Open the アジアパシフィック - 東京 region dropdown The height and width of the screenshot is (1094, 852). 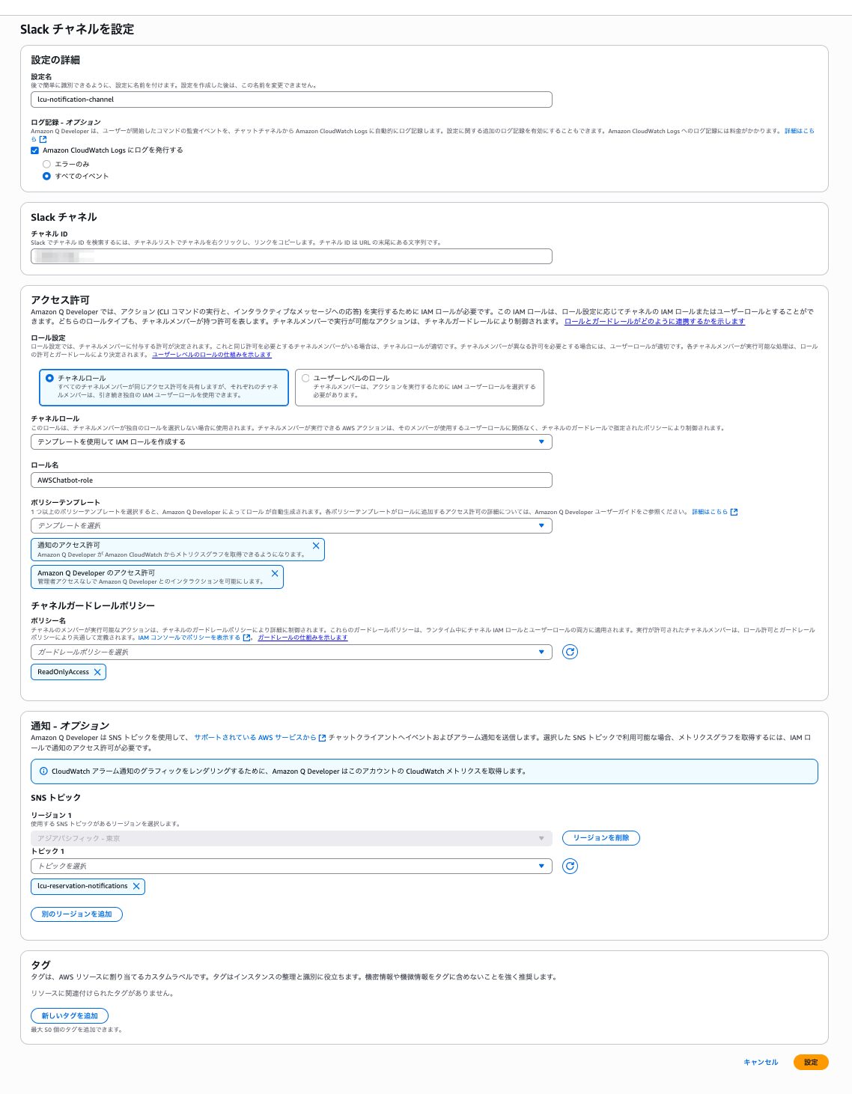tap(291, 838)
